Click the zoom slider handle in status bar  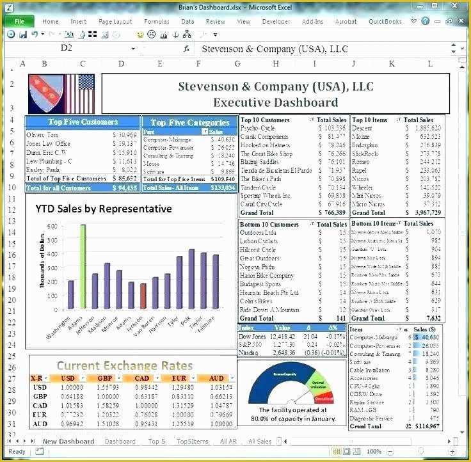pos(421,451)
